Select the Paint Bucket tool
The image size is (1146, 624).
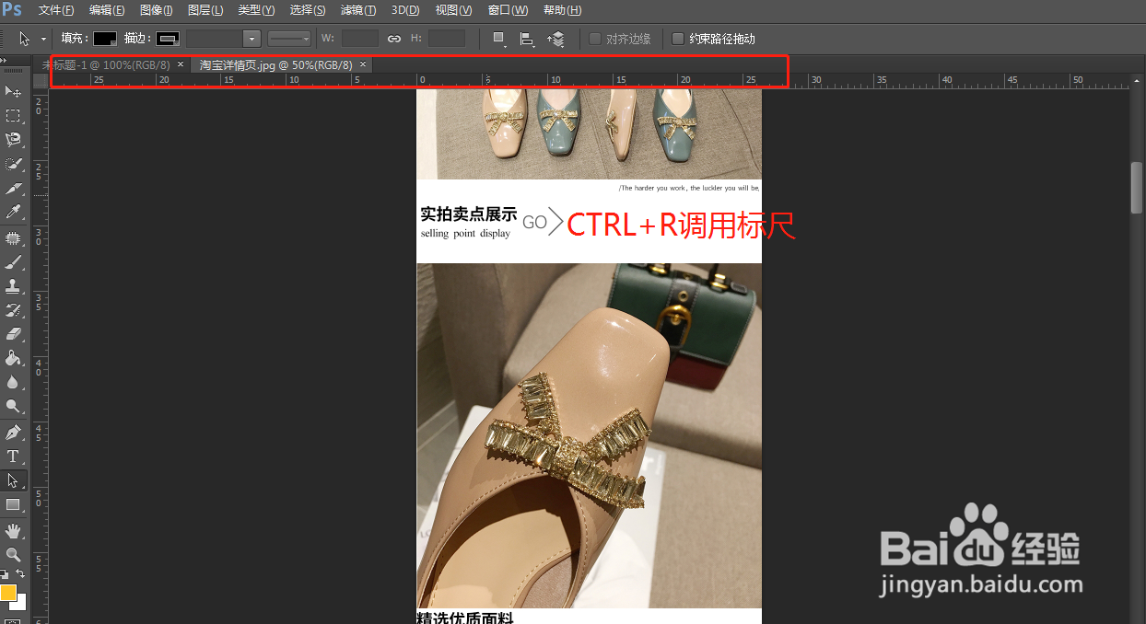click(x=13, y=358)
